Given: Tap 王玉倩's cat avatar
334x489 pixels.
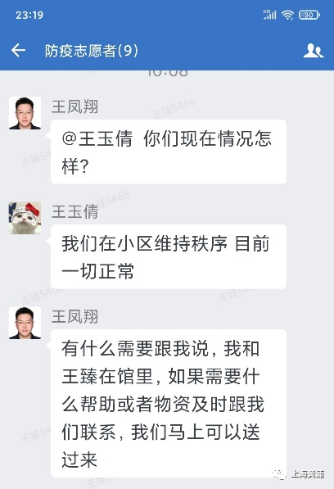Looking at the screenshot, I should click(25, 218).
